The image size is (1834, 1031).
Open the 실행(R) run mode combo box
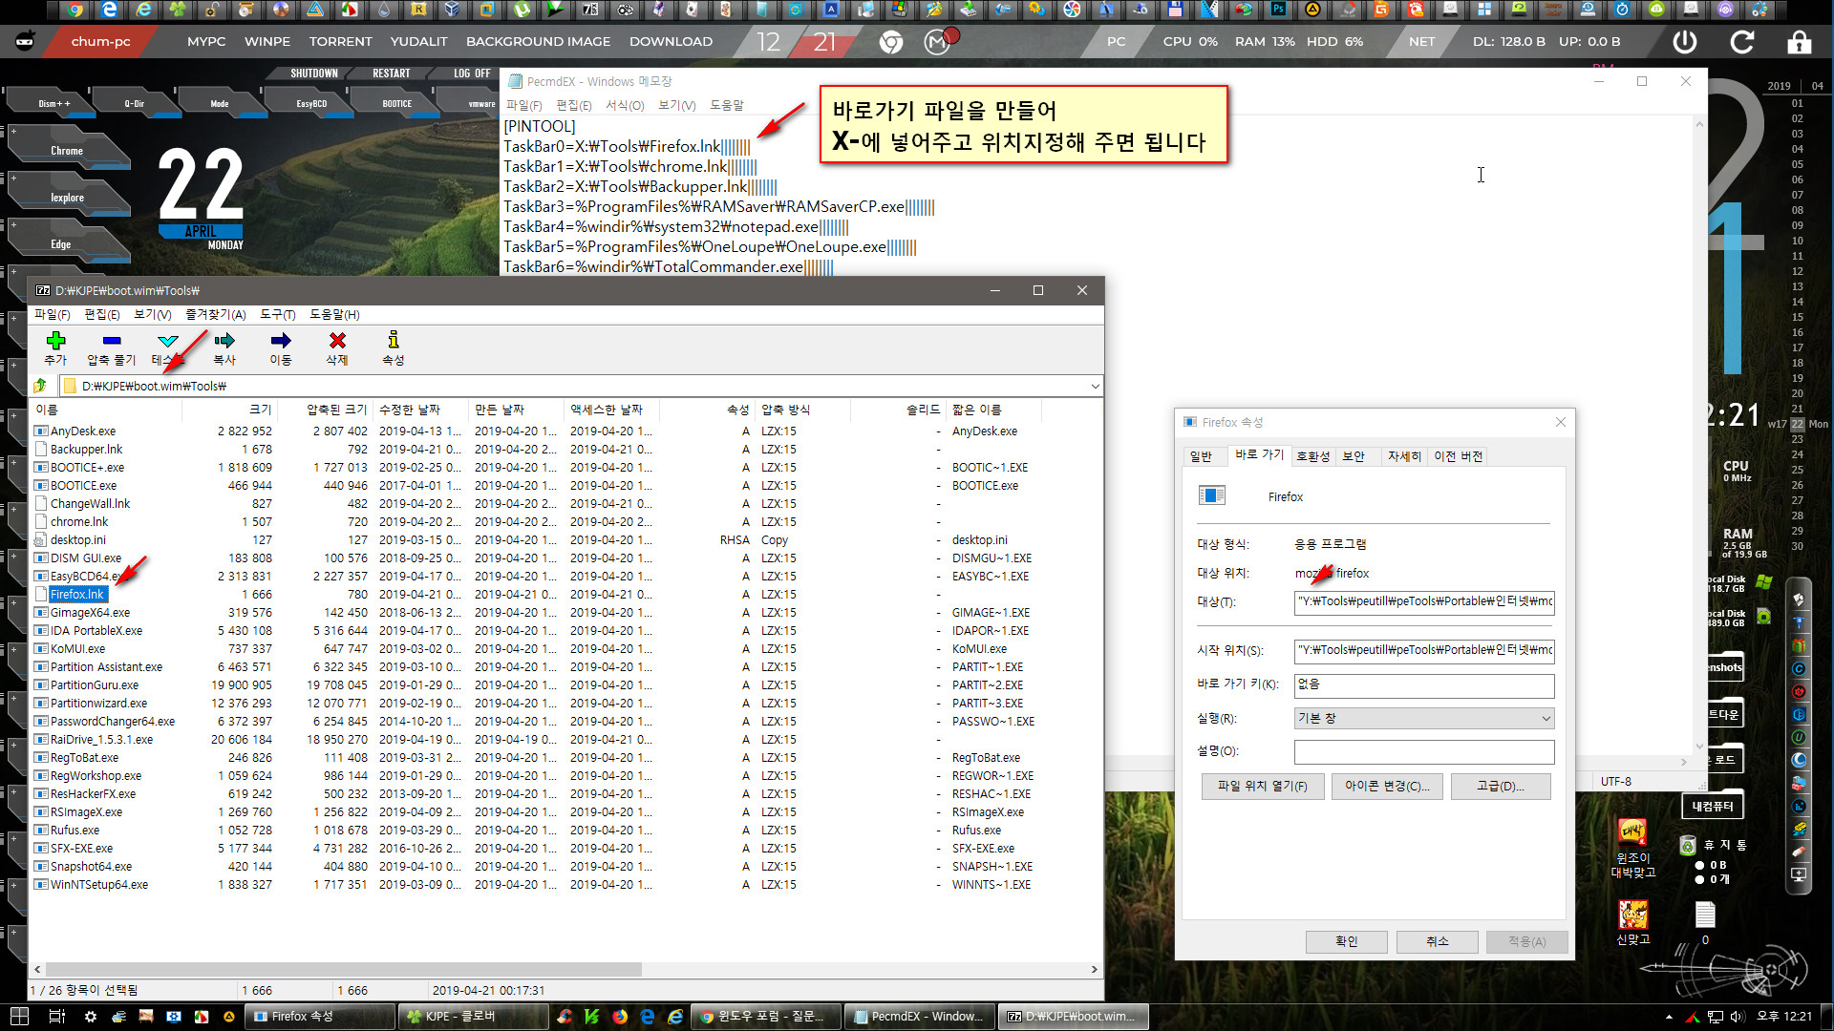tap(1423, 718)
